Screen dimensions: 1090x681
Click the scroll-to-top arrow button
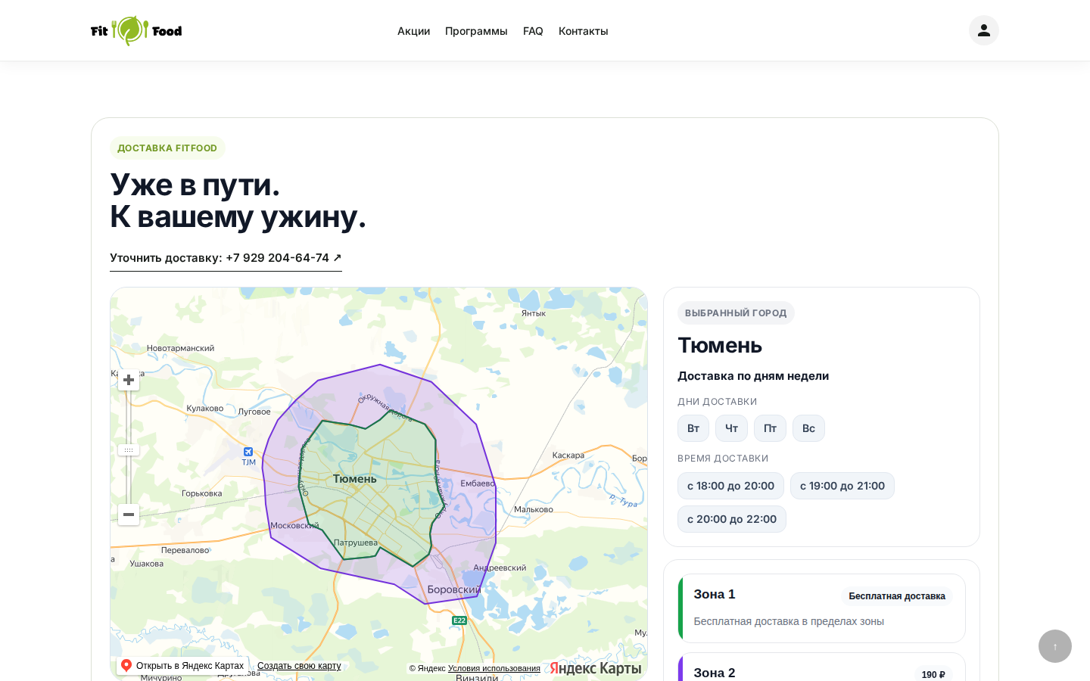[x=1055, y=646]
